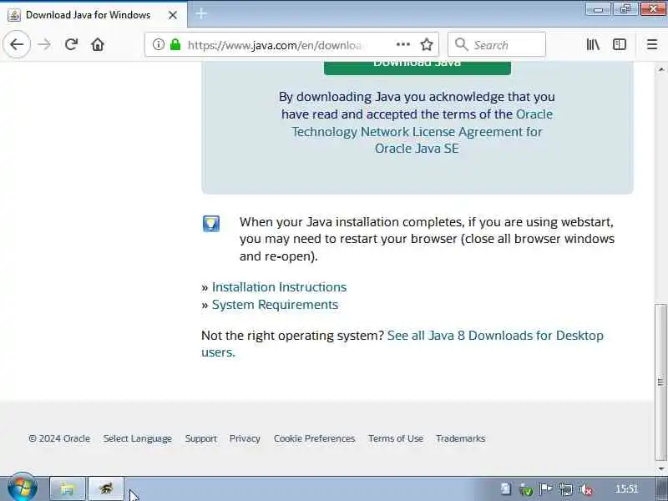The image size is (668, 501).
Task: Click the green Download Java button
Action: (x=417, y=67)
